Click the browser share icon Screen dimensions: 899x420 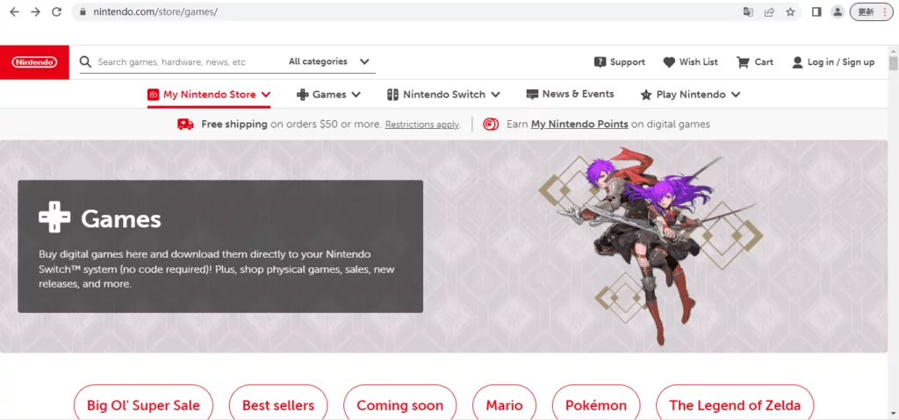click(x=769, y=12)
